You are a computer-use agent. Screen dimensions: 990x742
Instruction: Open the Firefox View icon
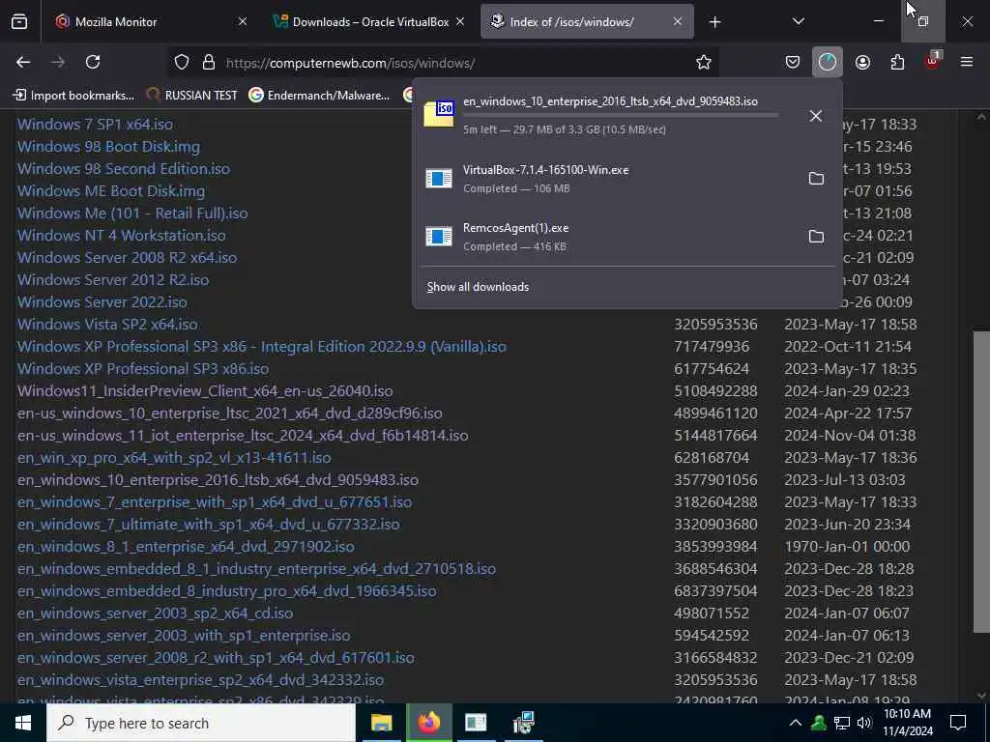19,22
